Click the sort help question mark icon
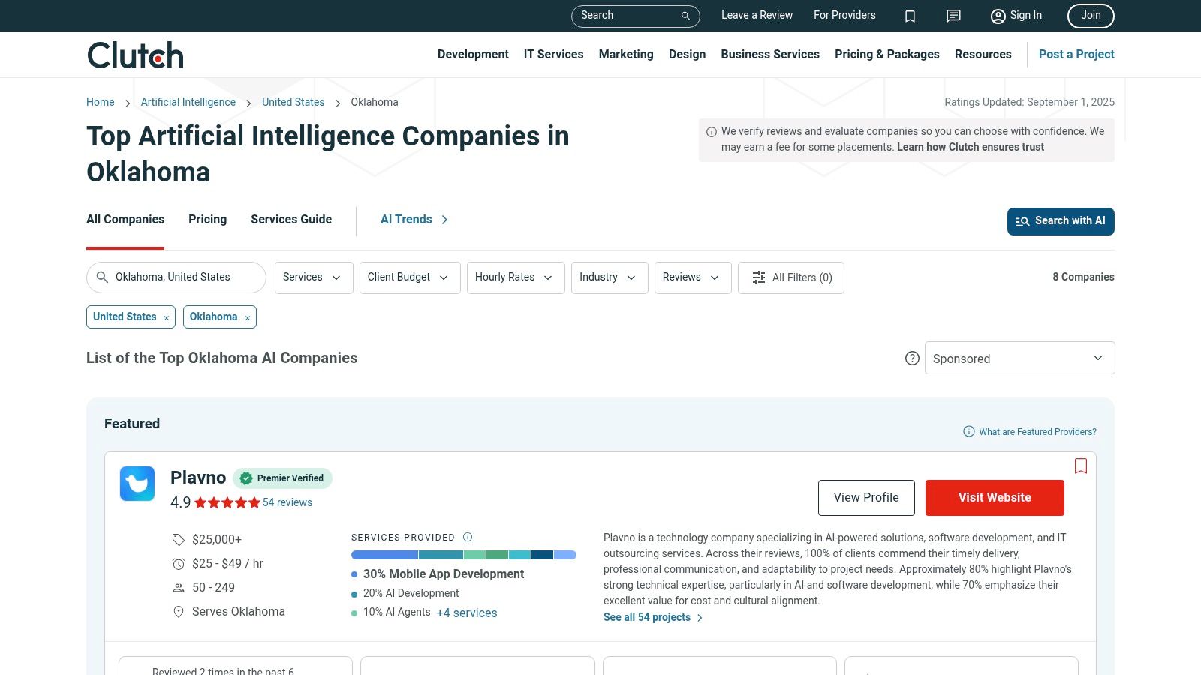Screen dimensions: 1201x675 pos(912,358)
